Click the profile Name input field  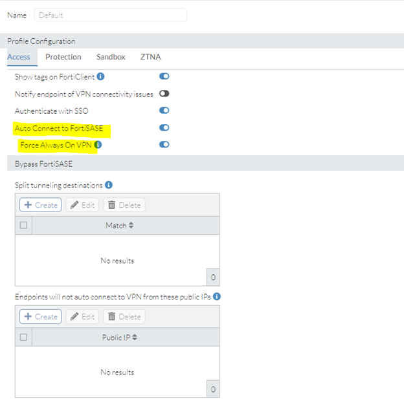point(110,15)
